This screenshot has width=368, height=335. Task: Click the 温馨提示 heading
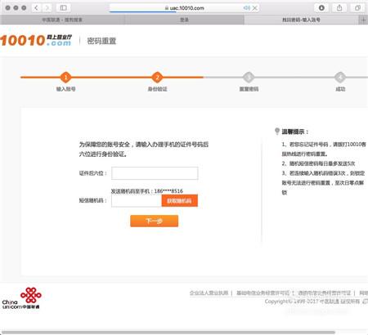click(x=295, y=132)
